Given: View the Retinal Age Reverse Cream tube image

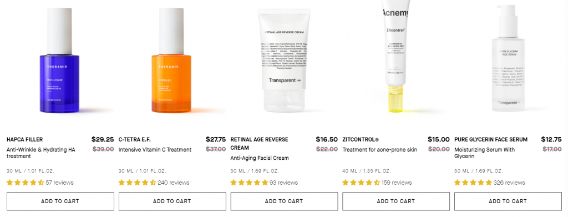Looking at the screenshot, I should pyautogui.click(x=284, y=60).
